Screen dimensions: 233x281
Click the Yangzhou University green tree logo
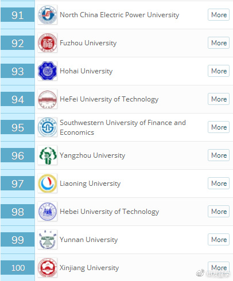pyautogui.click(x=48, y=155)
